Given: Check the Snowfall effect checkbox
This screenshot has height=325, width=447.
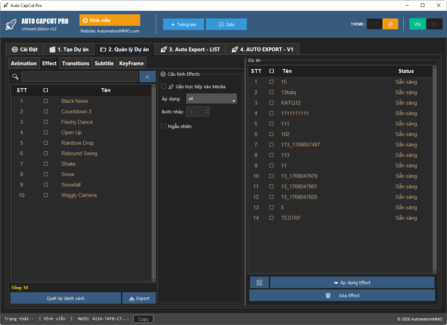Looking at the screenshot, I should [x=46, y=185].
